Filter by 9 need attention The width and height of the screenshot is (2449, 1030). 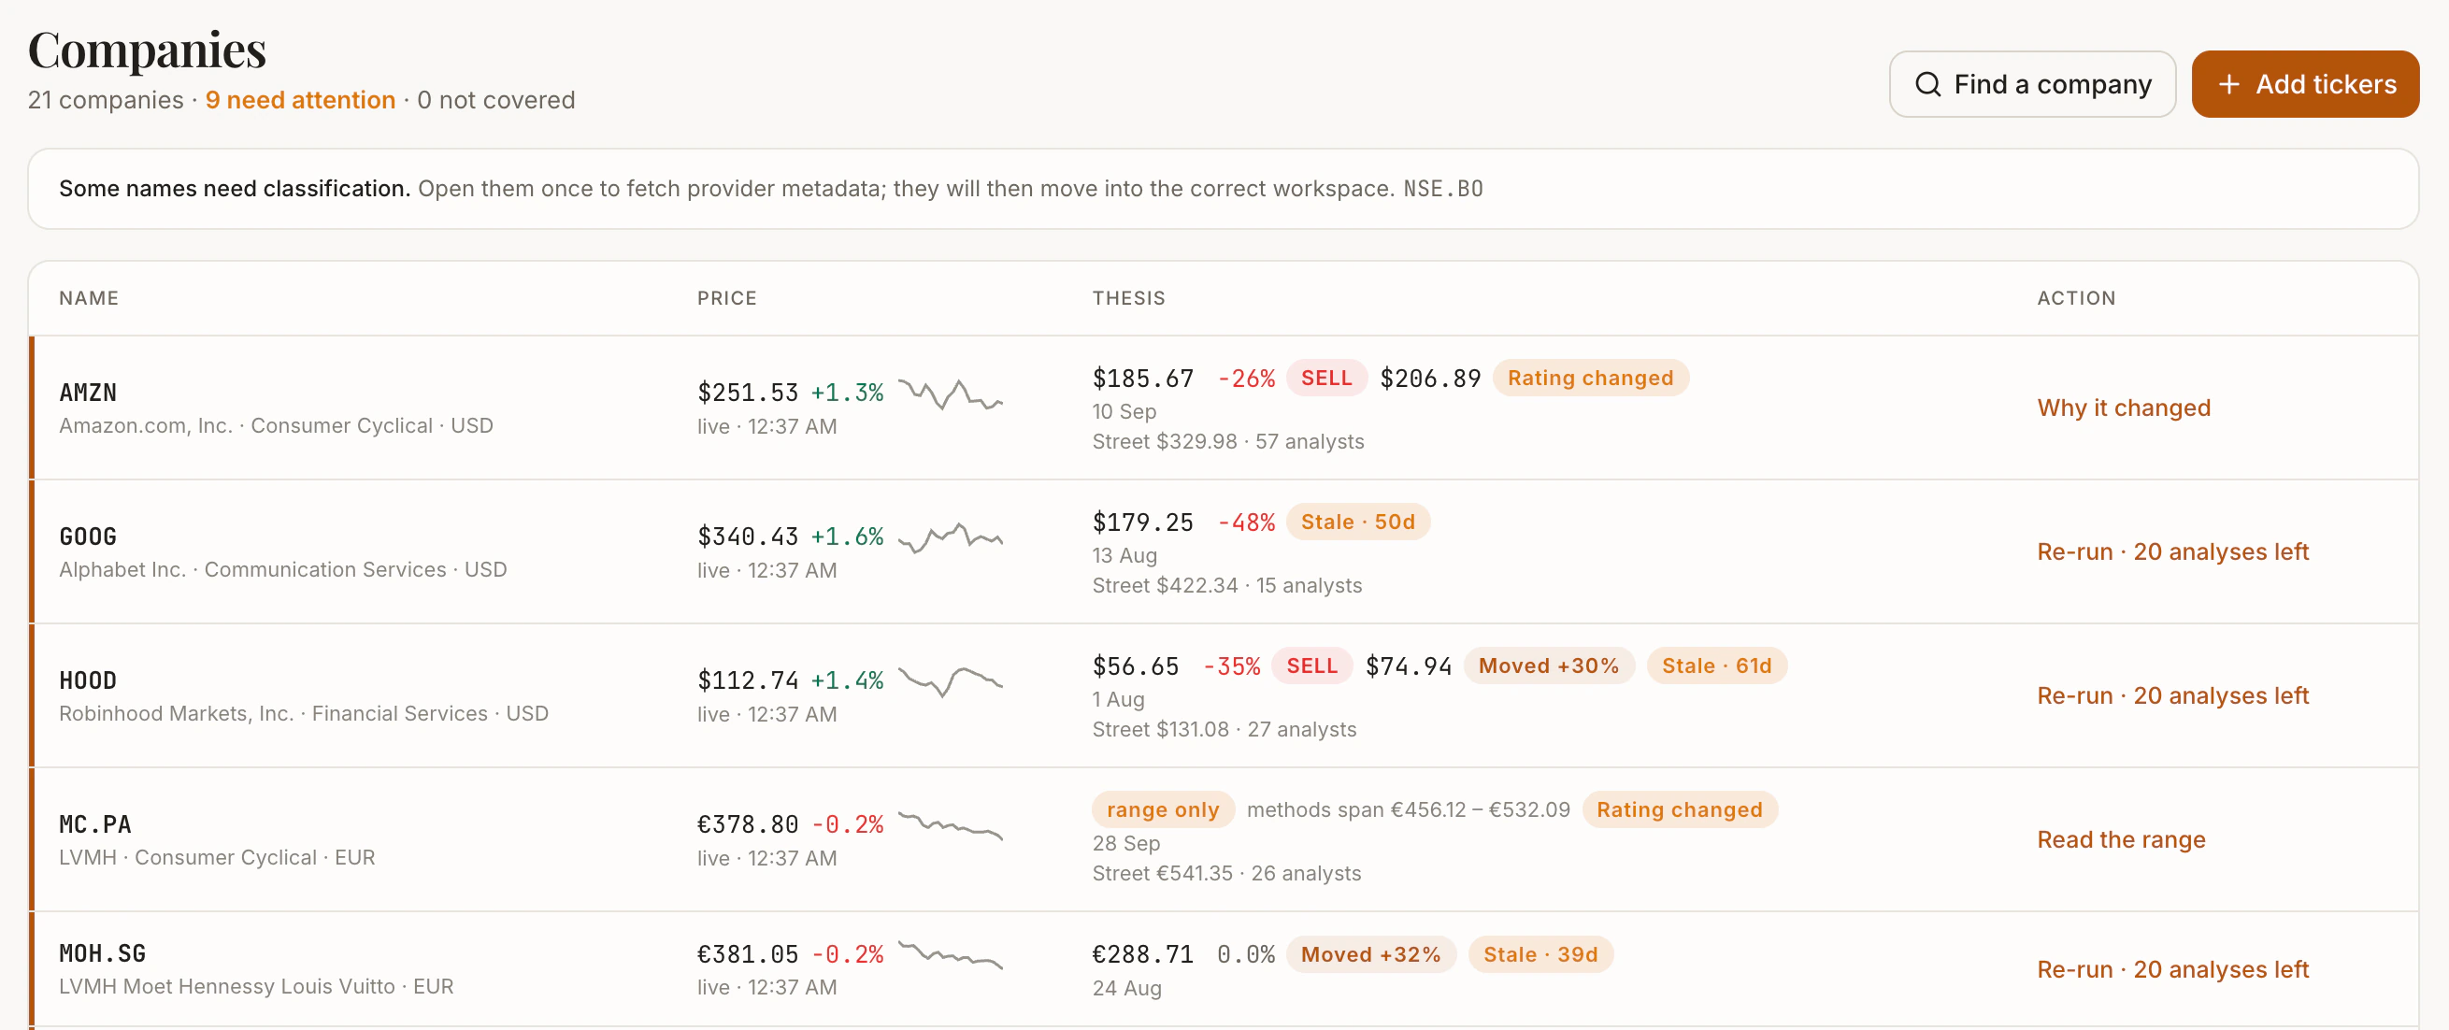tap(300, 100)
